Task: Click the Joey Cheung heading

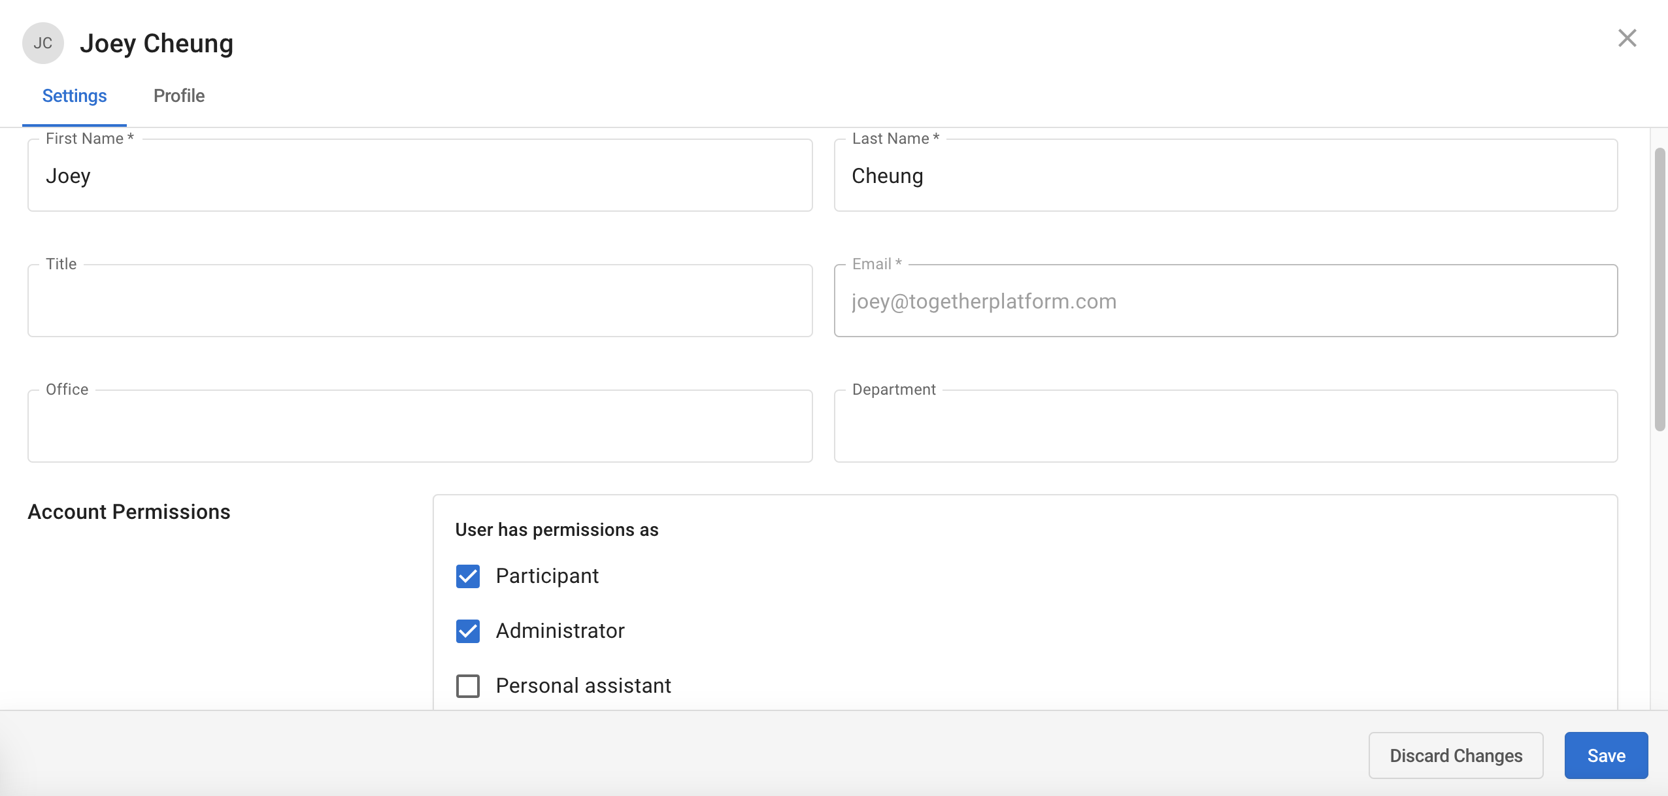Action: [157, 43]
